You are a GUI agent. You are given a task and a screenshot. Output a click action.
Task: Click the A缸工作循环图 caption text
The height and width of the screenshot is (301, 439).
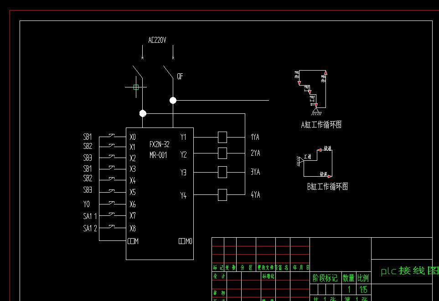[x=322, y=124]
